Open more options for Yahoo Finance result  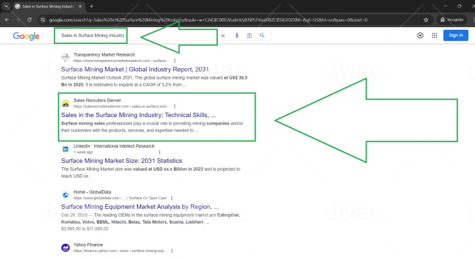[x=172, y=251]
